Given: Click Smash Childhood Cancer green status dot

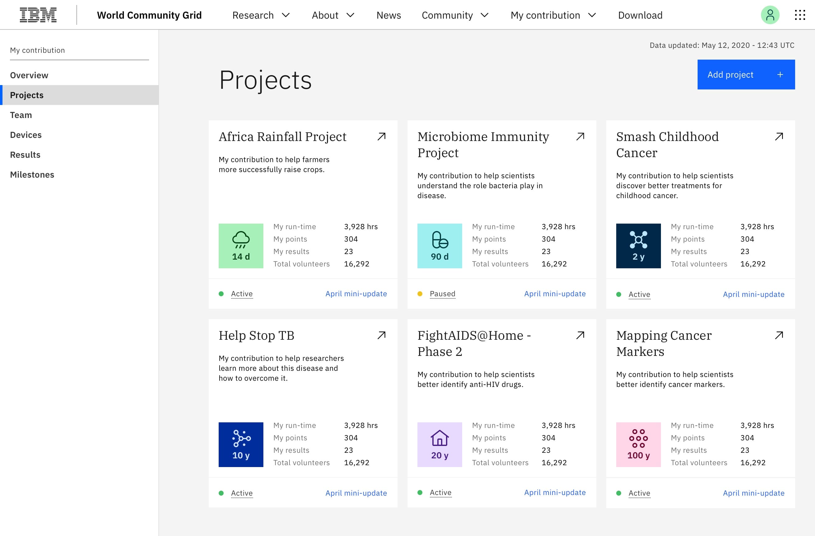Looking at the screenshot, I should [x=619, y=294].
